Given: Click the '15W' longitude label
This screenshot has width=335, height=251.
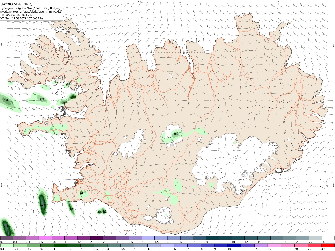Looking at the screenshot, I should pos(277,1).
